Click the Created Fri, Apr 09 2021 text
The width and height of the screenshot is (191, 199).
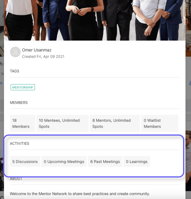coord(43,57)
